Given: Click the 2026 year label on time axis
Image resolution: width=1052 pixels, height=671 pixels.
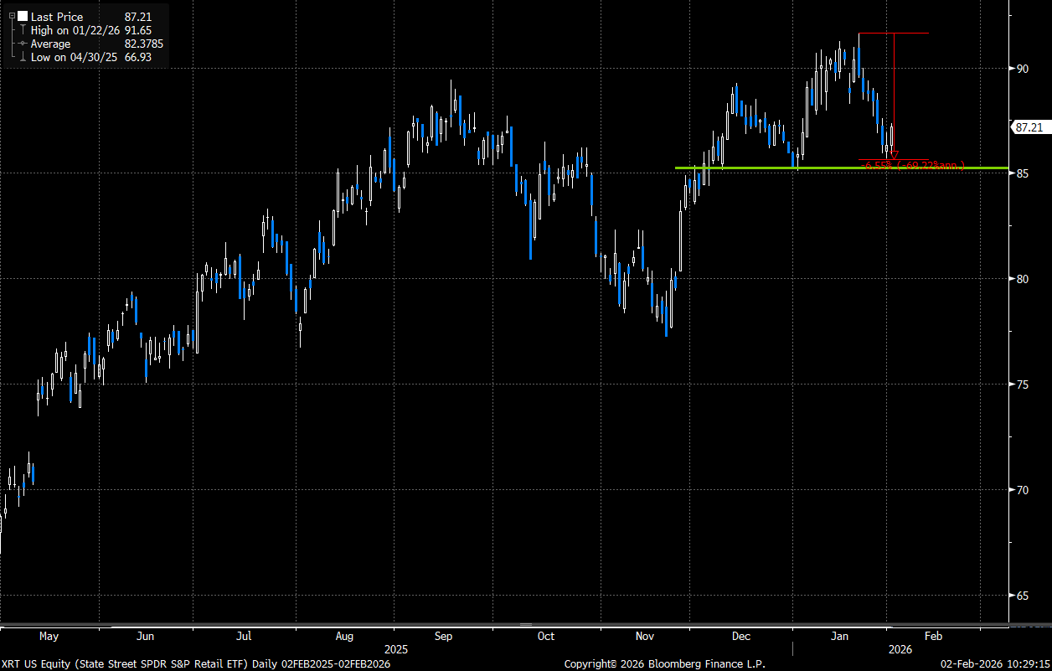Looking at the screenshot, I should [900, 649].
